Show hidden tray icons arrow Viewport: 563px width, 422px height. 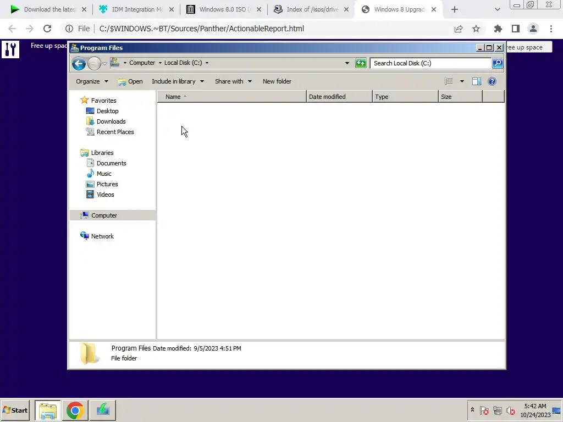(x=472, y=410)
